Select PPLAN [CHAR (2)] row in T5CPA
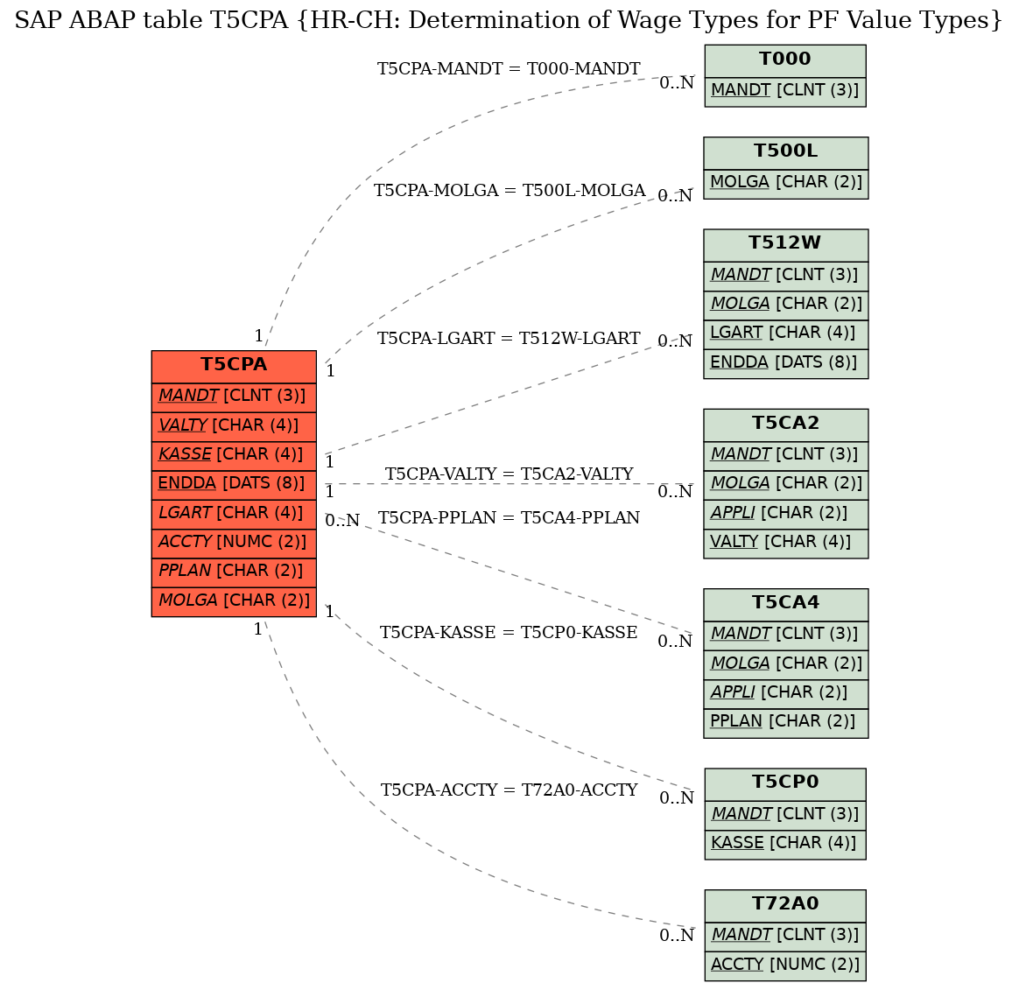Viewport: 1019px width, 990px height. pyautogui.click(x=234, y=572)
